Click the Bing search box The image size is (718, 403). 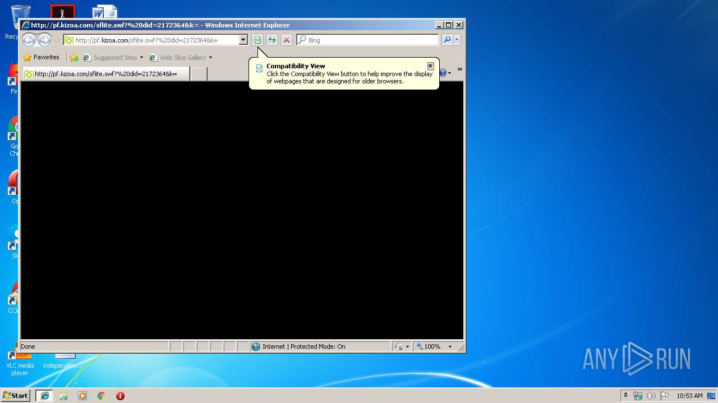pos(368,40)
